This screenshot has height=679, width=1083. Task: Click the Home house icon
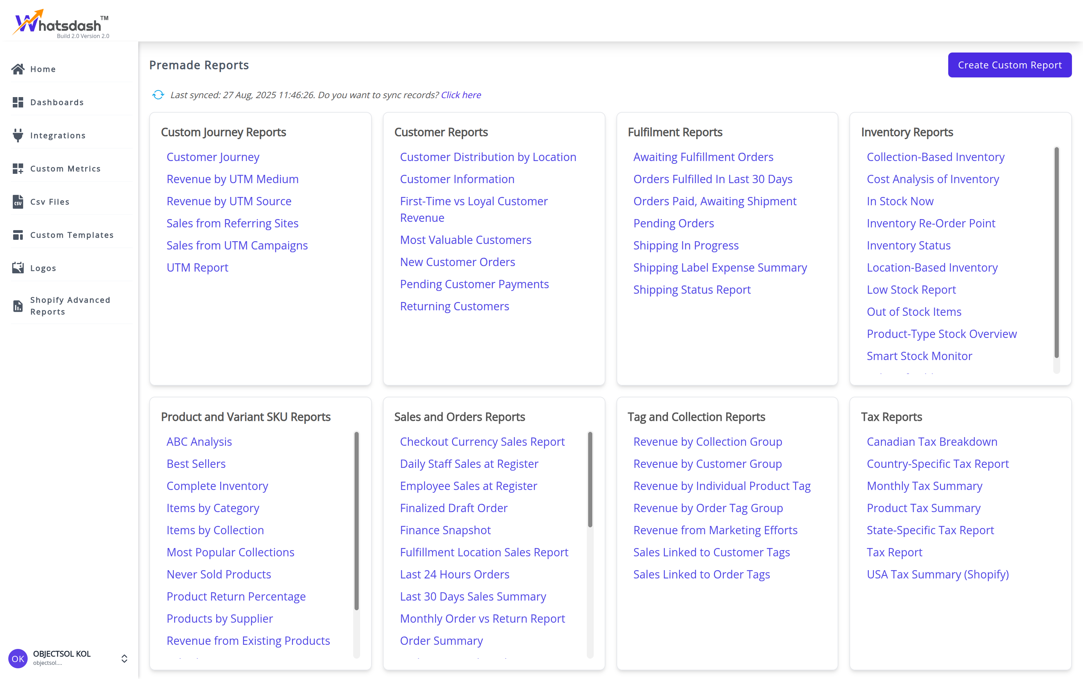point(18,69)
